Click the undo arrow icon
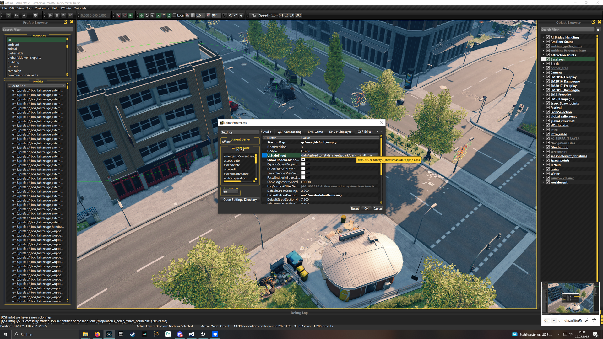 (x=16, y=15)
